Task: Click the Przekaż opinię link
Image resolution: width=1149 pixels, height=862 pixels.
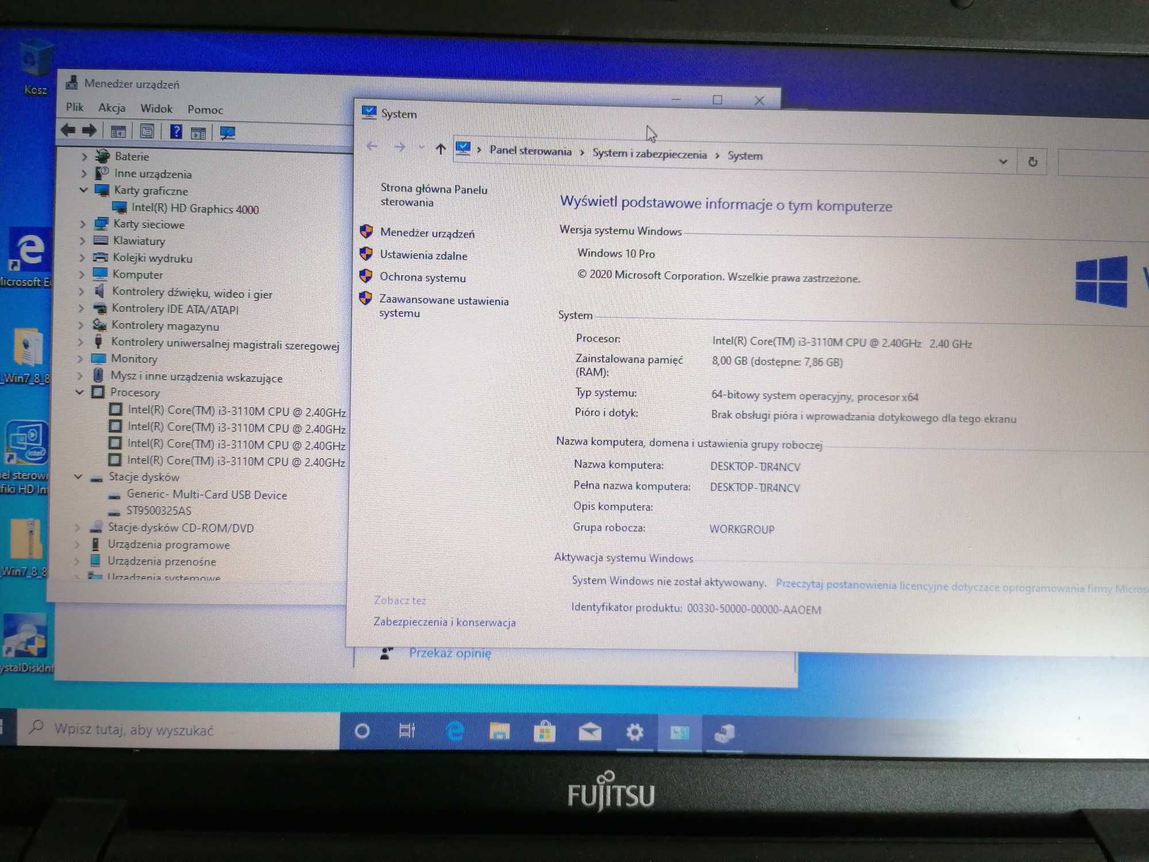Action: pos(450,653)
